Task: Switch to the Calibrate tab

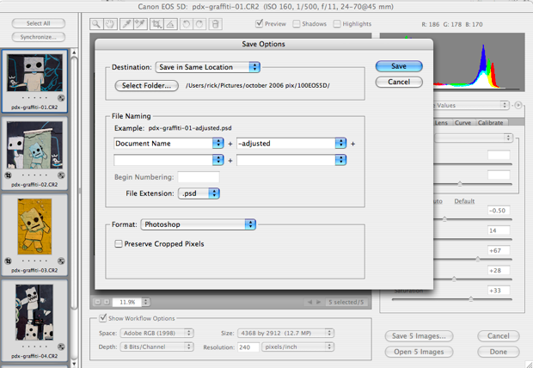Action: pyautogui.click(x=491, y=122)
